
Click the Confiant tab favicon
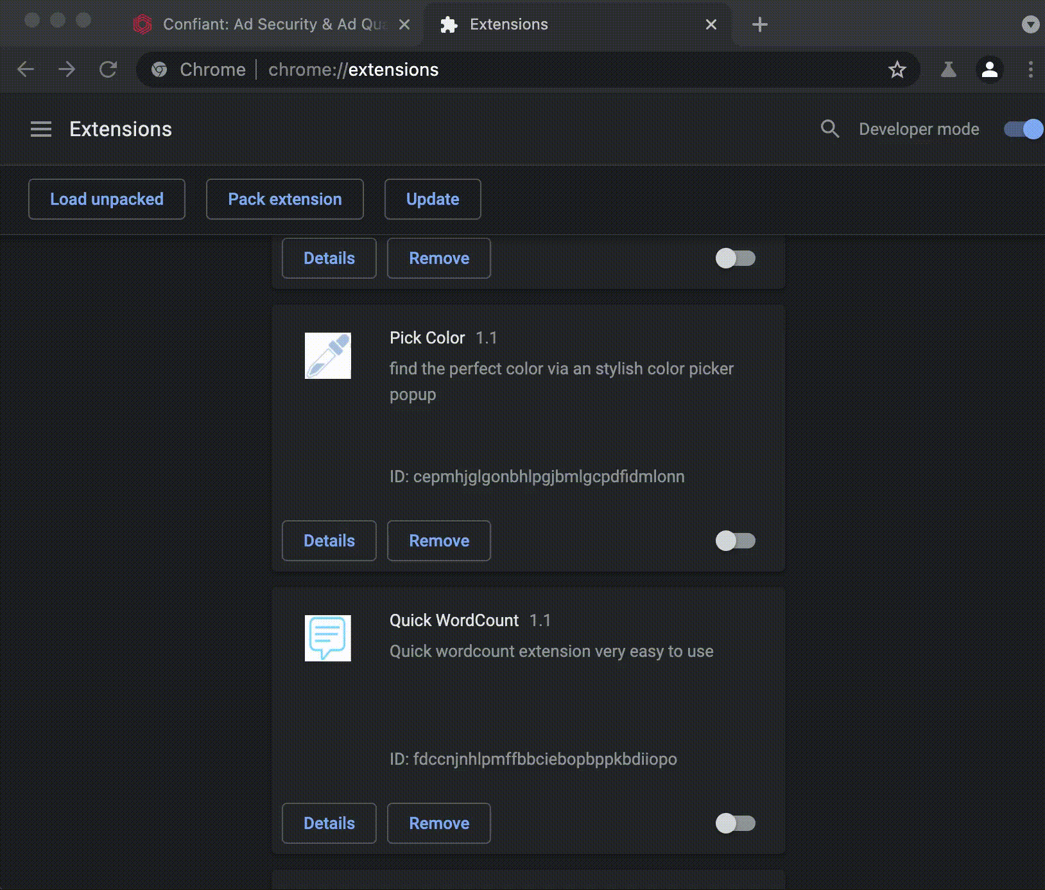point(142,24)
